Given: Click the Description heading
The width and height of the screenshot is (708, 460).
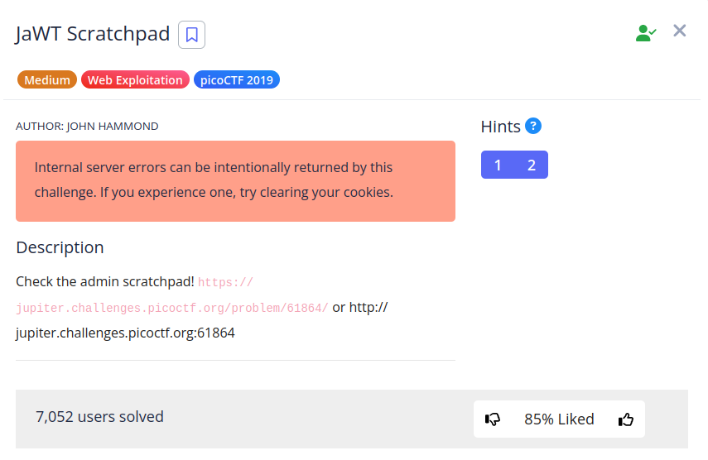Looking at the screenshot, I should (x=60, y=247).
